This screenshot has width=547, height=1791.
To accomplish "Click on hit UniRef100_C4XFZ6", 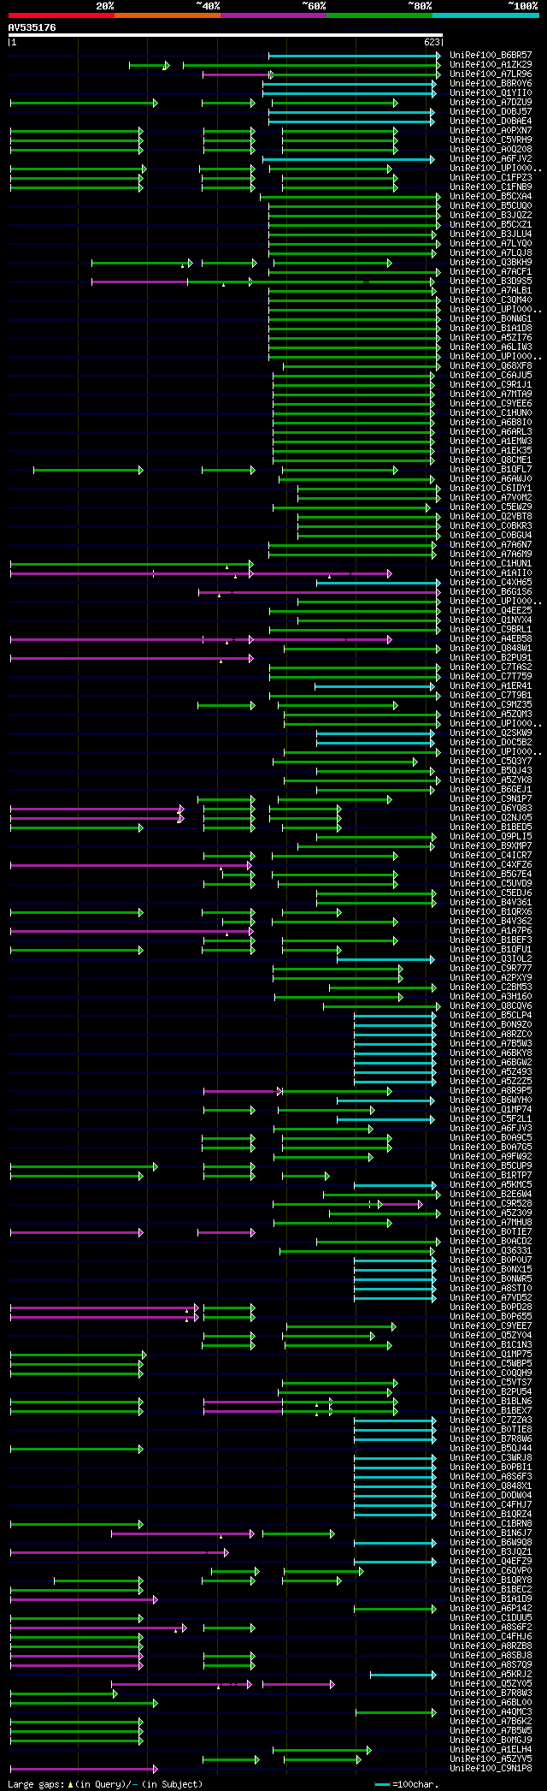I will [x=491, y=864].
